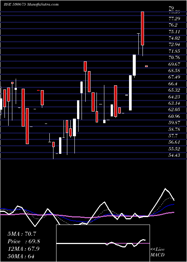Click the 65.32 price axis label
This screenshot has width=187, height=262.
174,90
